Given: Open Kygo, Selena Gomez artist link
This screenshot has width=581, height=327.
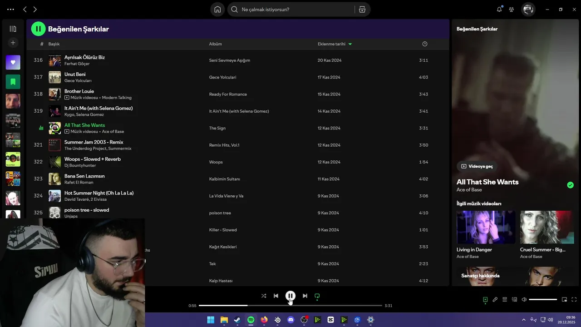Looking at the screenshot, I should click(x=84, y=114).
